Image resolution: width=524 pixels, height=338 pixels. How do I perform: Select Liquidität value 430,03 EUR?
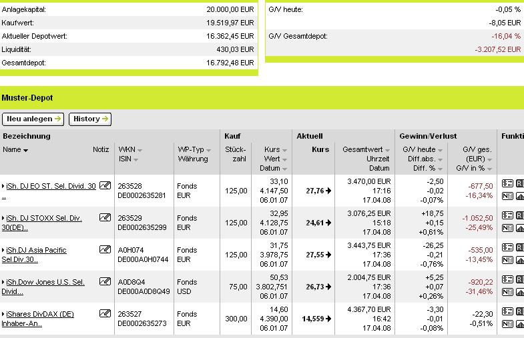[235, 49]
